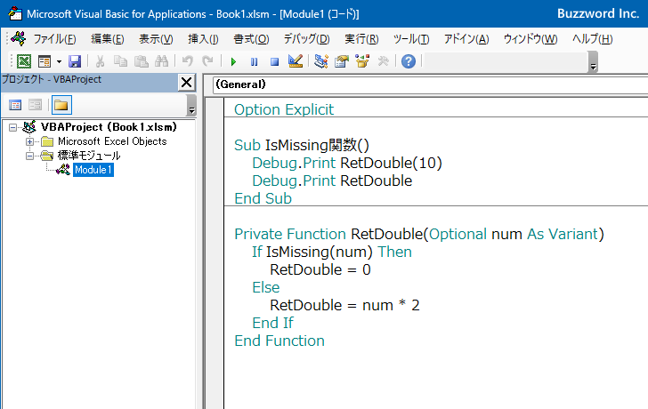Expand the Microsoft Excel Objects folder
This screenshot has width=648, height=409.
pyautogui.click(x=30, y=141)
